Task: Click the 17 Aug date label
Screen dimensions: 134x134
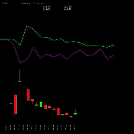Action: point(32,128)
